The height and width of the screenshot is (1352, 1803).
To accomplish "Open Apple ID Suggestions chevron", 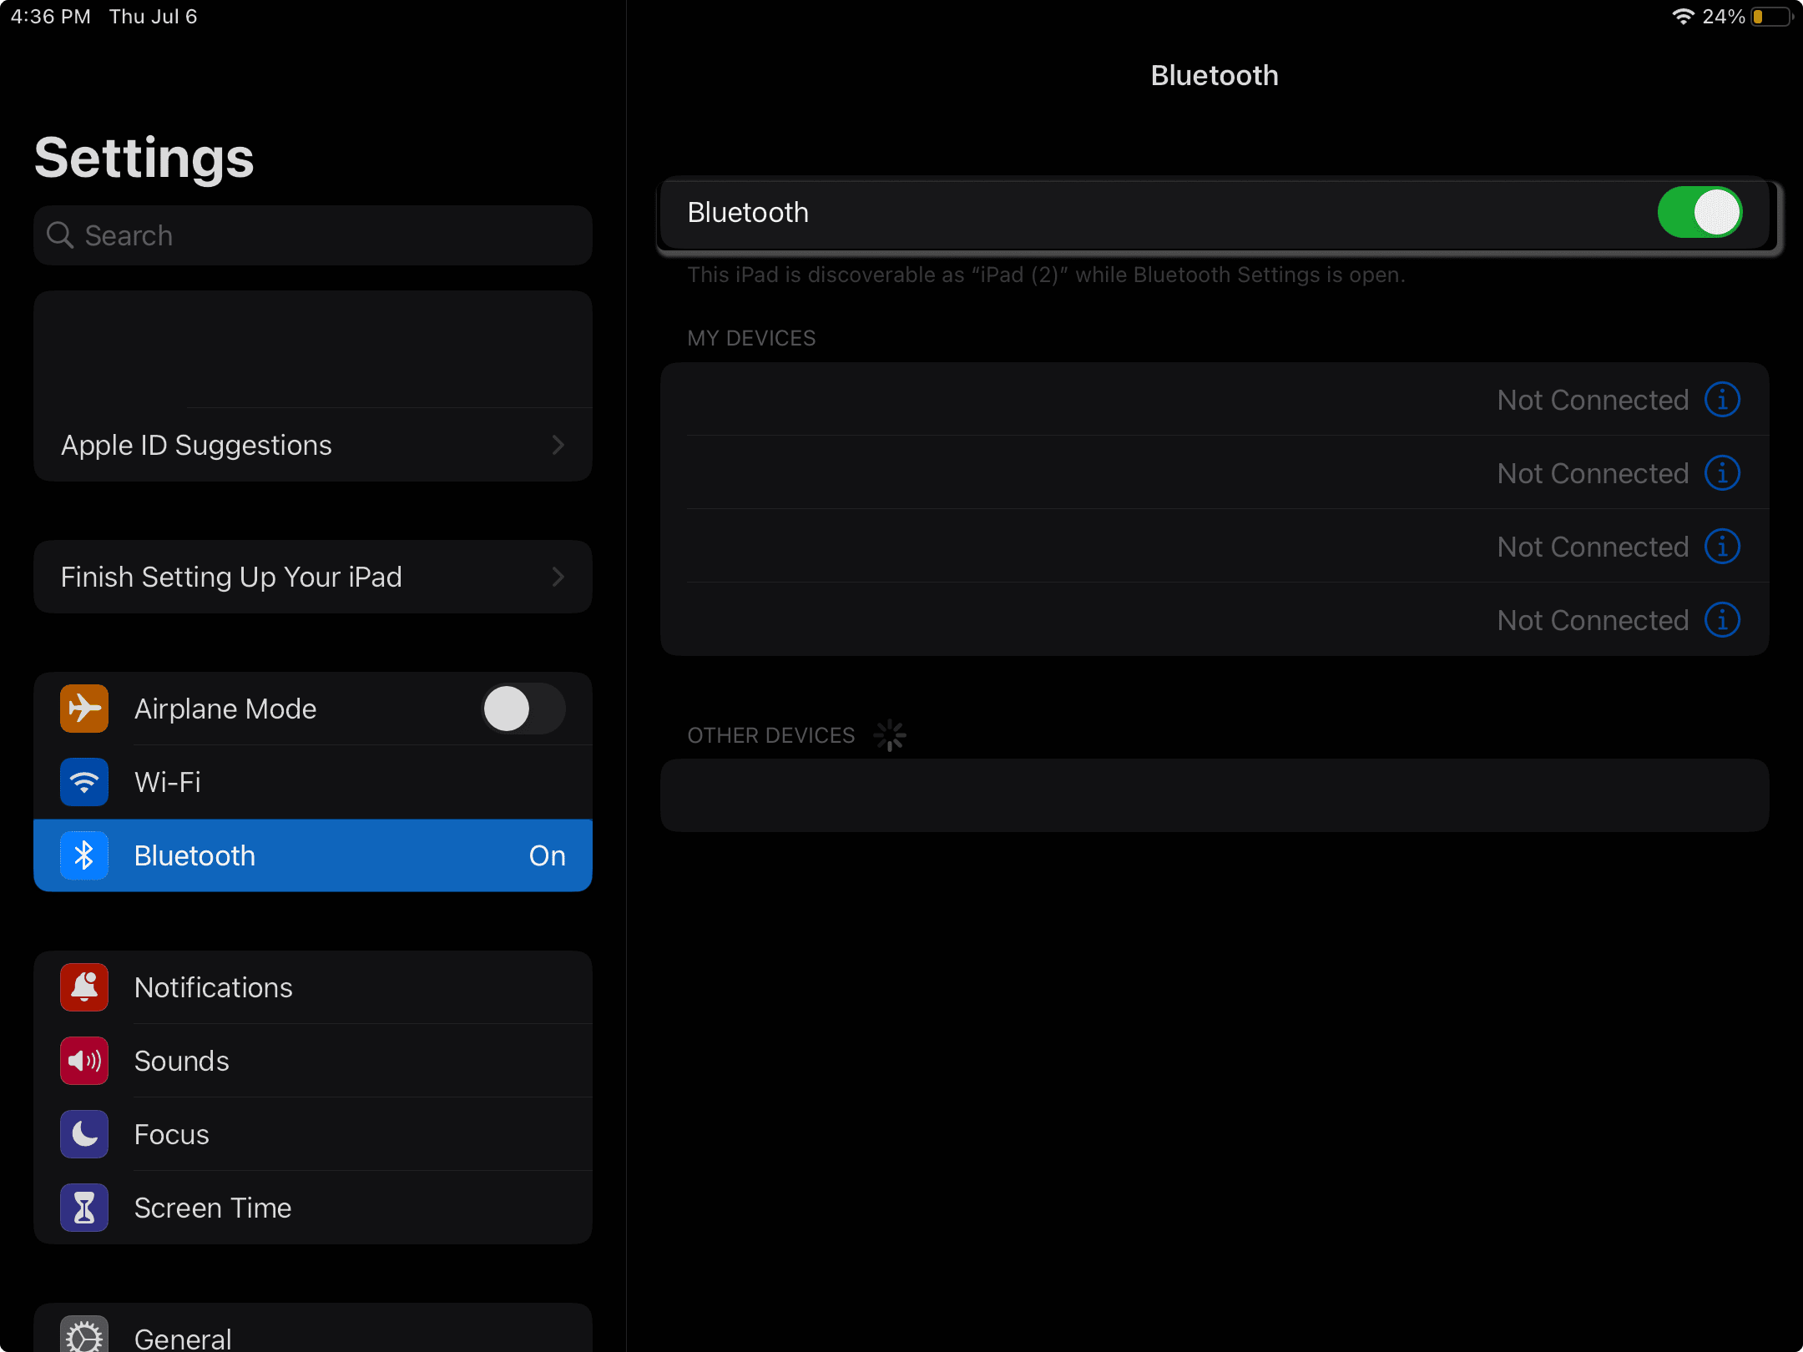I will [558, 445].
